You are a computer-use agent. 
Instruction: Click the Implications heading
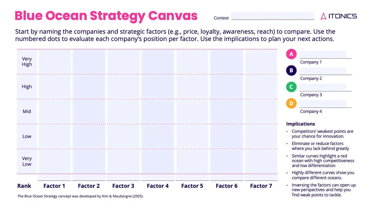coord(300,124)
